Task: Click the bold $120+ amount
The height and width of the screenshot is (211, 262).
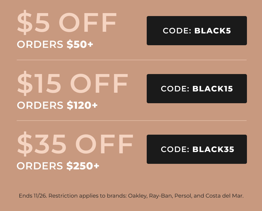Action: pos(82,105)
